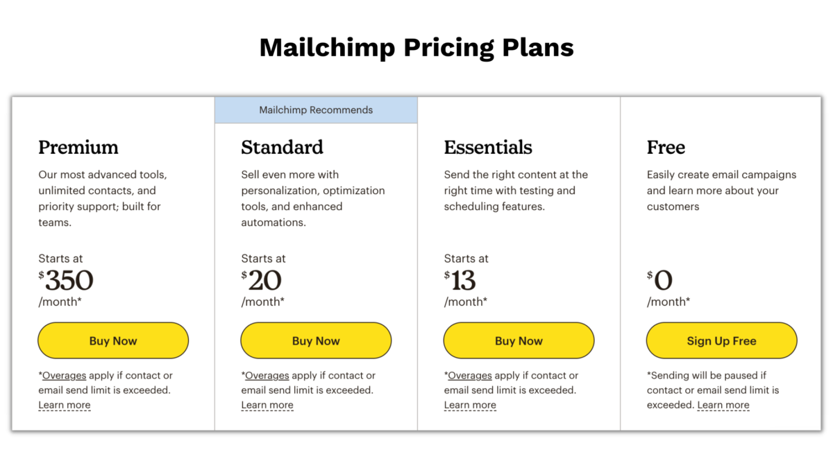833x468 pixels.
Task: Click the $350 monthly price for Premium
Action: coord(66,280)
